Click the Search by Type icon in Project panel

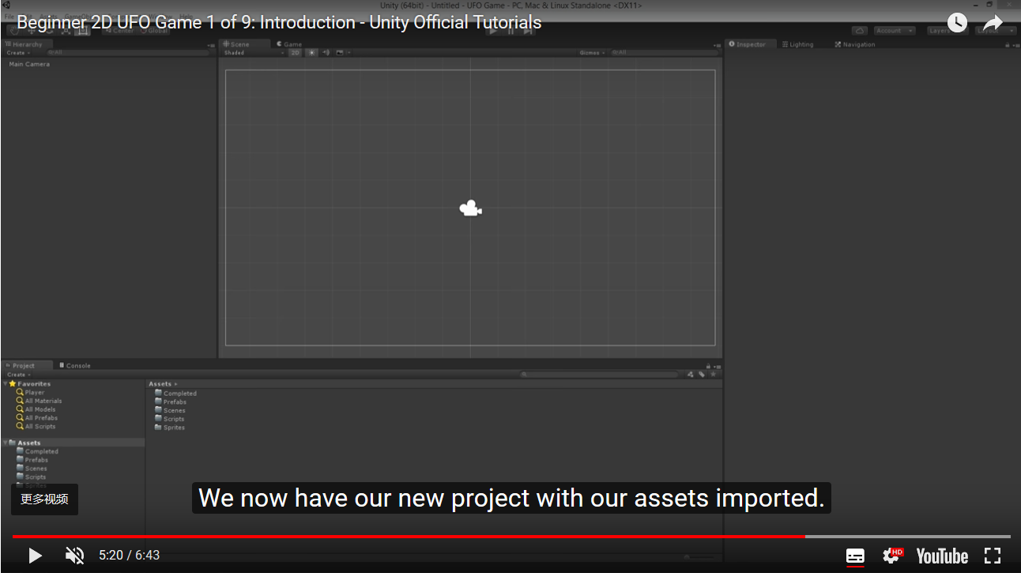click(x=690, y=375)
